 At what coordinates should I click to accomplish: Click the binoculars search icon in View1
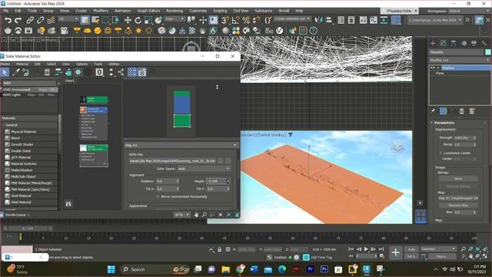[x=68, y=204]
